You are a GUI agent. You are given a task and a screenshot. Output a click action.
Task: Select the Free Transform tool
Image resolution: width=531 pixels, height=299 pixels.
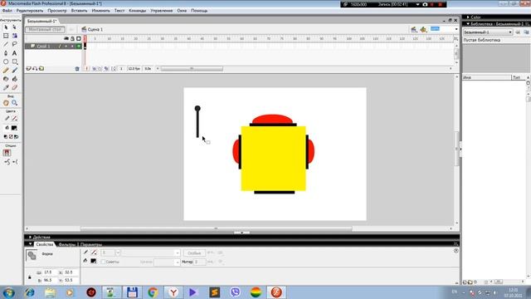tap(6, 36)
